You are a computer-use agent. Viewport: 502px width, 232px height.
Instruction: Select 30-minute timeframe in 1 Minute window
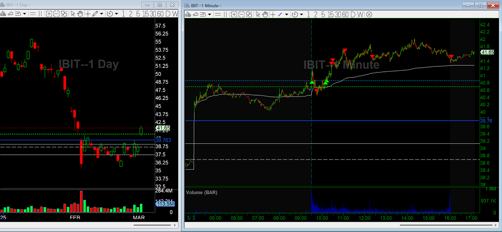tap(338, 14)
